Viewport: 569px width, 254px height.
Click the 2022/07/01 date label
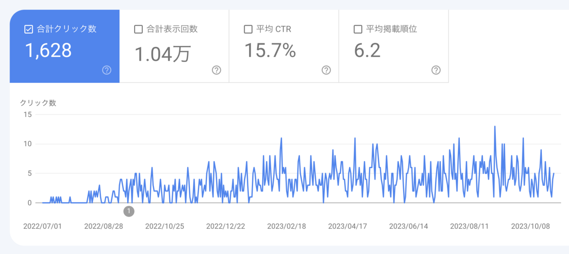[43, 227]
